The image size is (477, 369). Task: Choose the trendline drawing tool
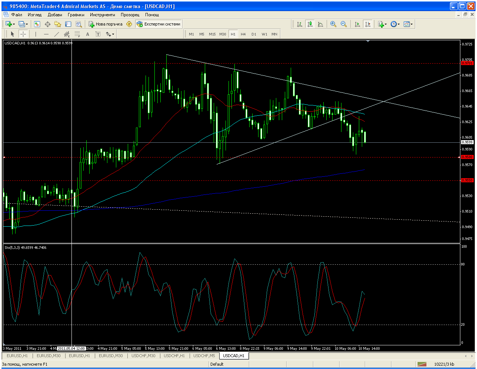click(x=57, y=34)
